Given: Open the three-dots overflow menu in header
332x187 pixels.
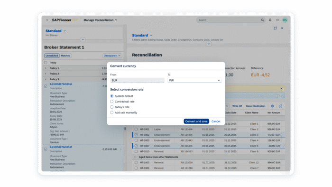Looking at the screenshot, I should pyautogui.click(x=277, y=20).
